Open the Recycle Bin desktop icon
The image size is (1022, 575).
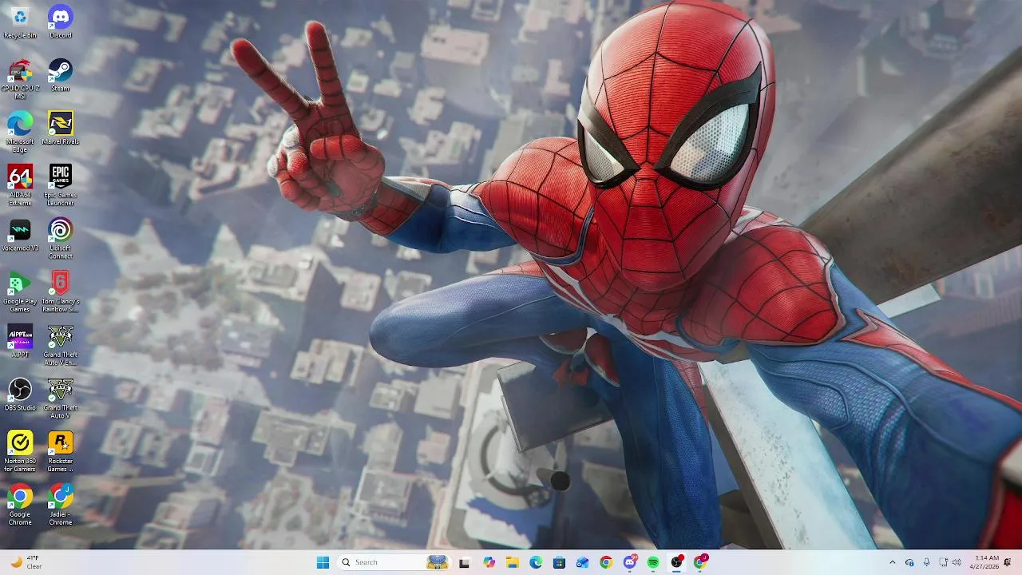(x=20, y=22)
